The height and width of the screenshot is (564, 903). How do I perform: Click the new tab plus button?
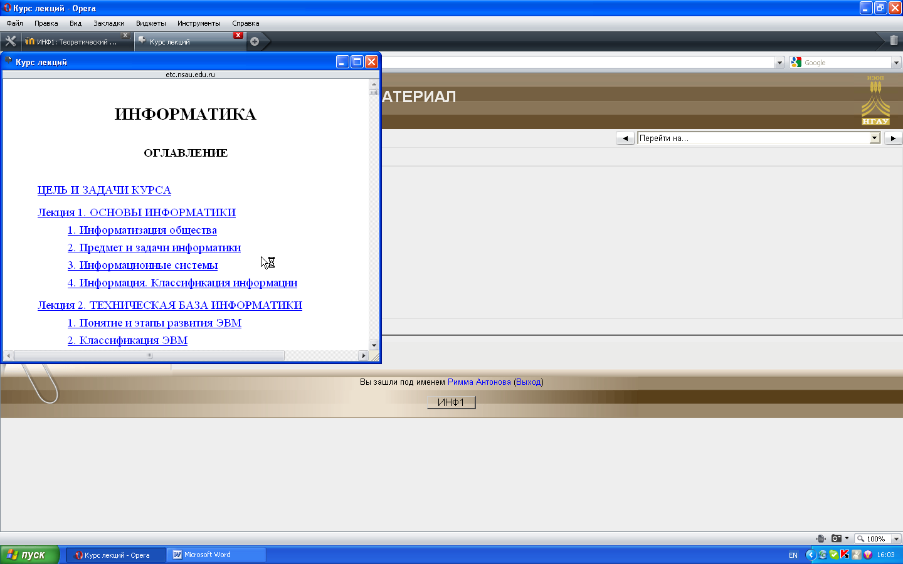click(x=255, y=41)
